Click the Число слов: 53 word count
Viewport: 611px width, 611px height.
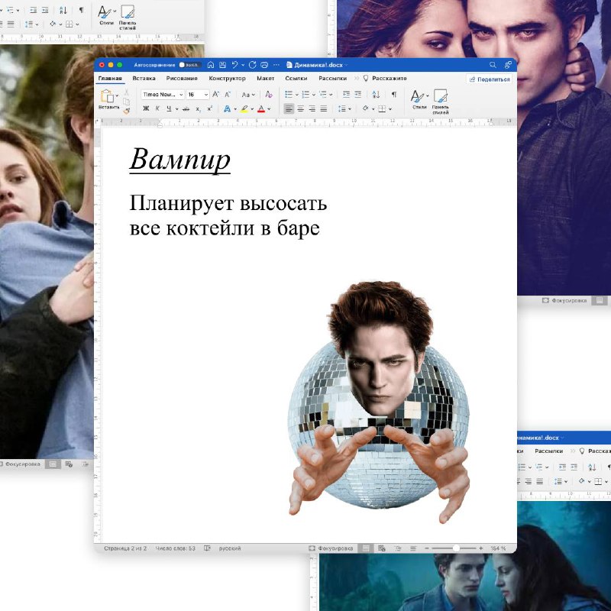tap(176, 548)
